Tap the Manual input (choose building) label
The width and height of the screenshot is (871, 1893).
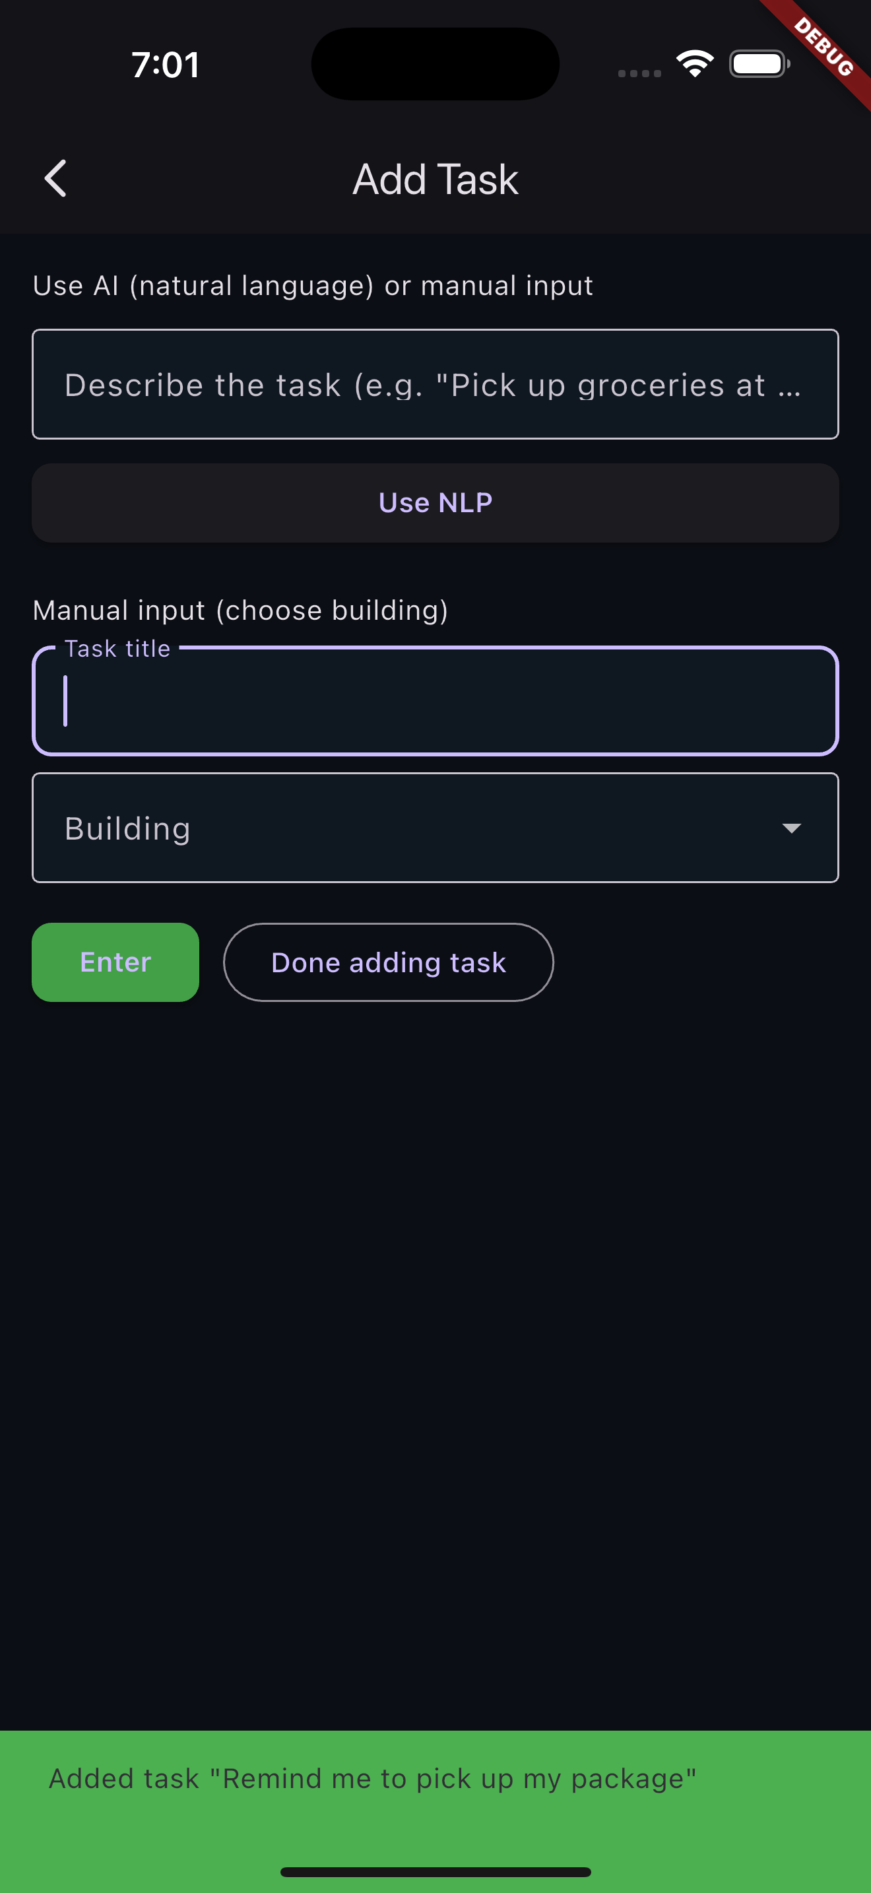tap(240, 610)
